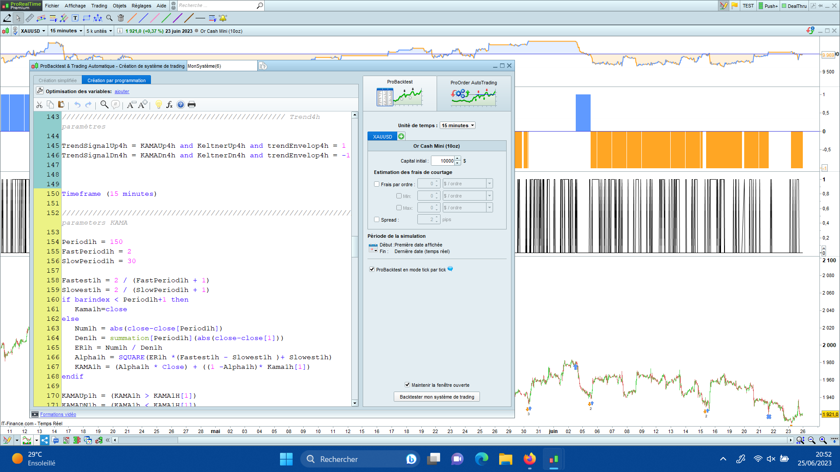Image resolution: width=840 pixels, height=472 pixels.
Task: Open the Unité de temps dropdown
Action: [x=458, y=125]
